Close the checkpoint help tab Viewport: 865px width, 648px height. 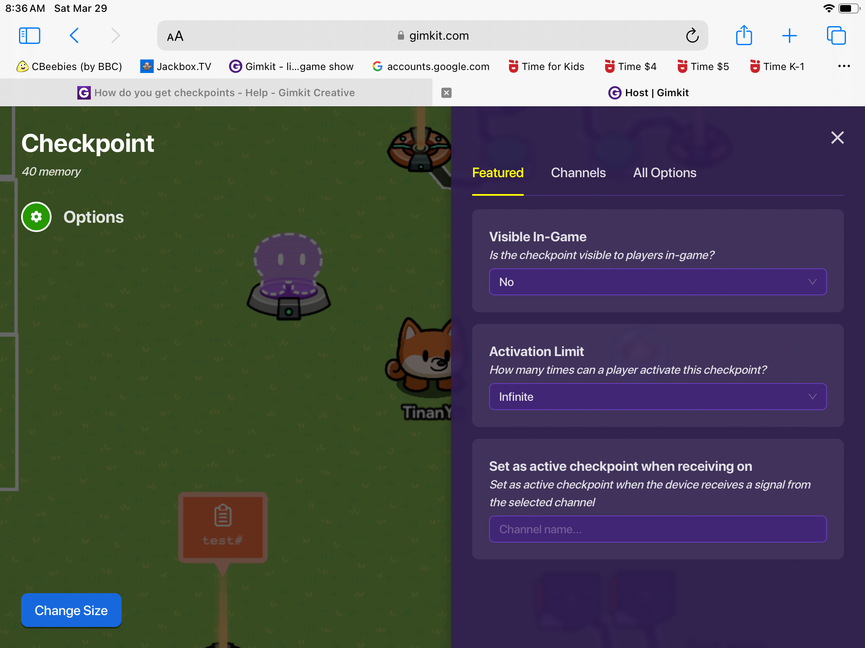click(446, 93)
